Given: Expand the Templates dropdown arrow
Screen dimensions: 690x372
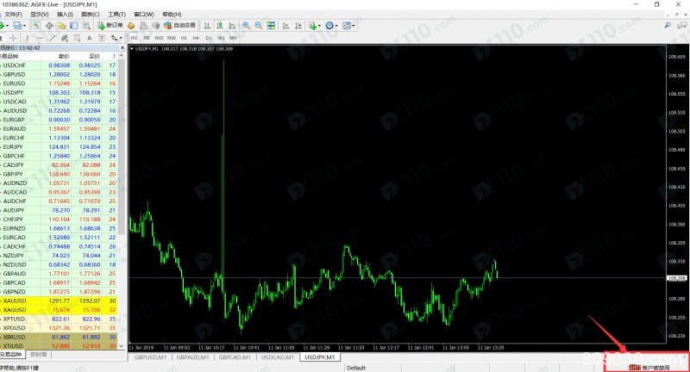Looking at the screenshot, I should point(354,26).
